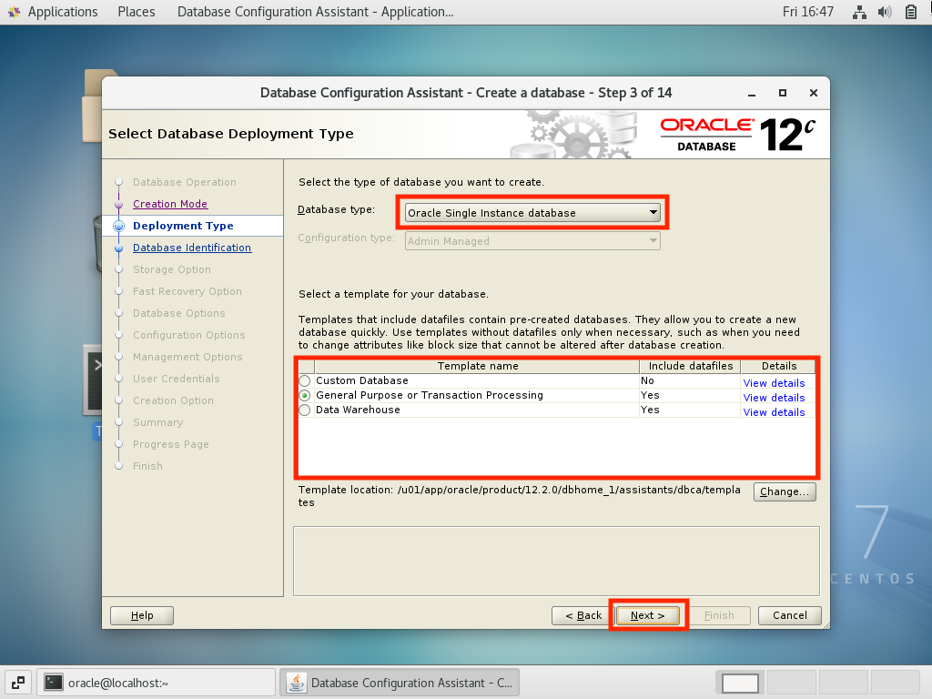Switch to the fourth workspace
This screenshot has width=932, height=699.
coord(895,683)
